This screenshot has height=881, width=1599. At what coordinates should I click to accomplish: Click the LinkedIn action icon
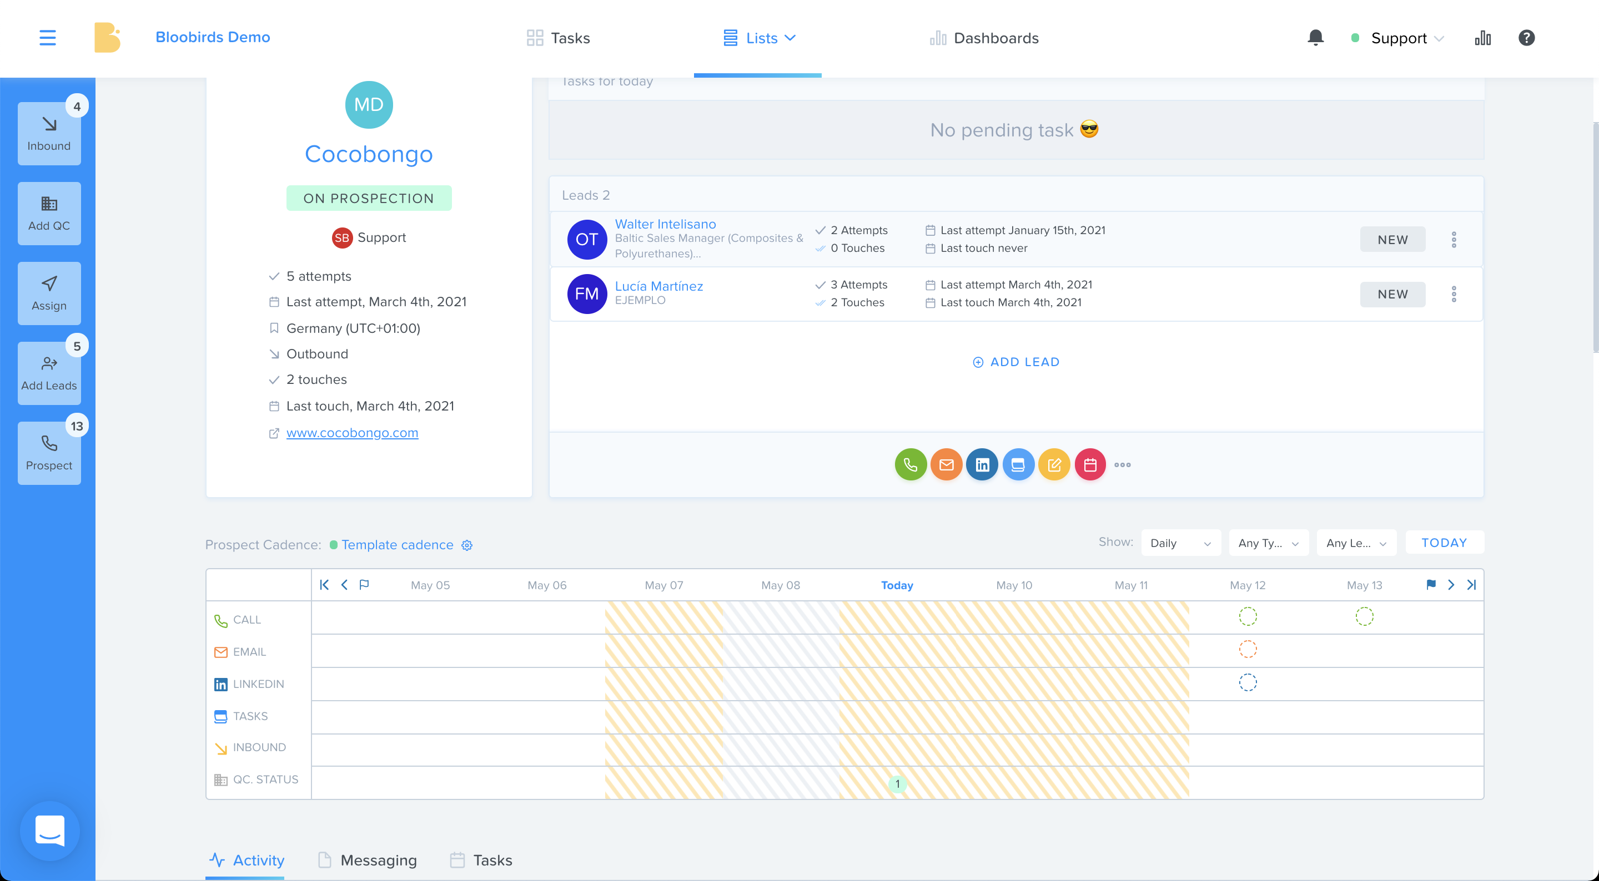point(982,465)
